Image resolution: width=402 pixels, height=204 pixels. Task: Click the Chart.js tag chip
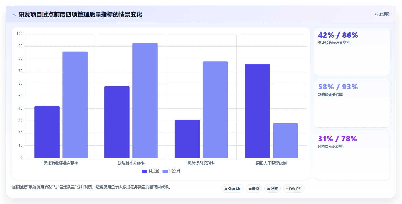click(x=232, y=188)
